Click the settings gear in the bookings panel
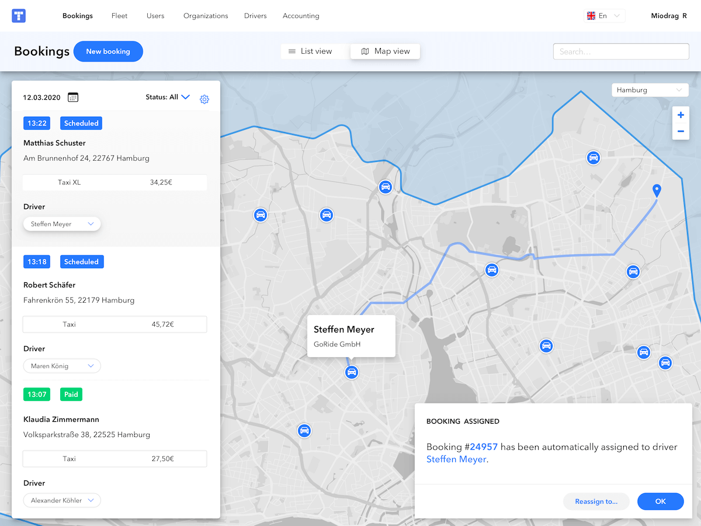Image resolution: width=701 pixels, height=526 pixels. (204, 99)
